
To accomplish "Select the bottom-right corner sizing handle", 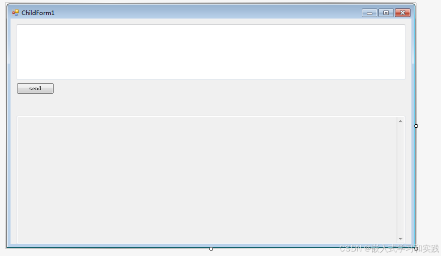I will coord(416,248).
